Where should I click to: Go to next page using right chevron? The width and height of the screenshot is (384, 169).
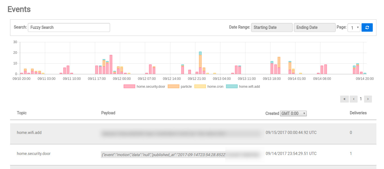[x=368, y=99]
